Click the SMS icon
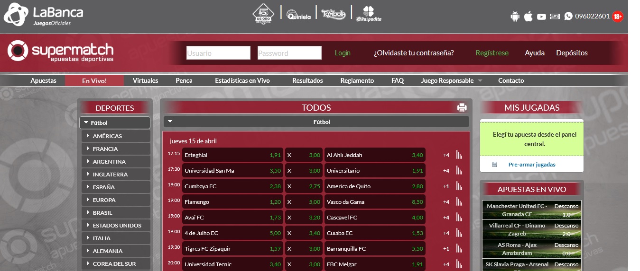Viewport: 640px width, 271px height. (x=555, y=17)
